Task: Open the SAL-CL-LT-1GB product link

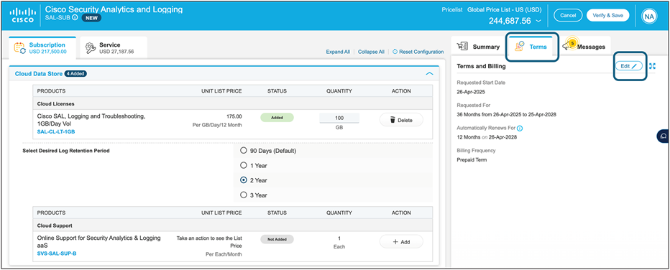Action: tap(56, 132)
